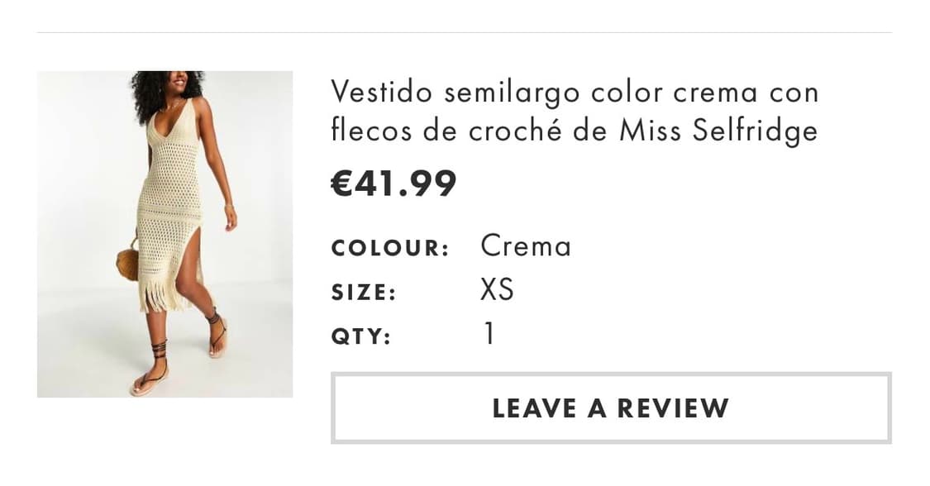This screenshot has height=486, width=930.
Task: Click the quantity value '1'
Action: pos(489,334)
